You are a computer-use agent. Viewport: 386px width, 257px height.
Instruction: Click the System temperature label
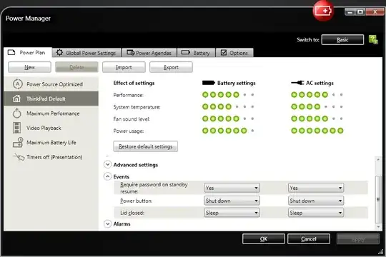(x=137, y=107)
